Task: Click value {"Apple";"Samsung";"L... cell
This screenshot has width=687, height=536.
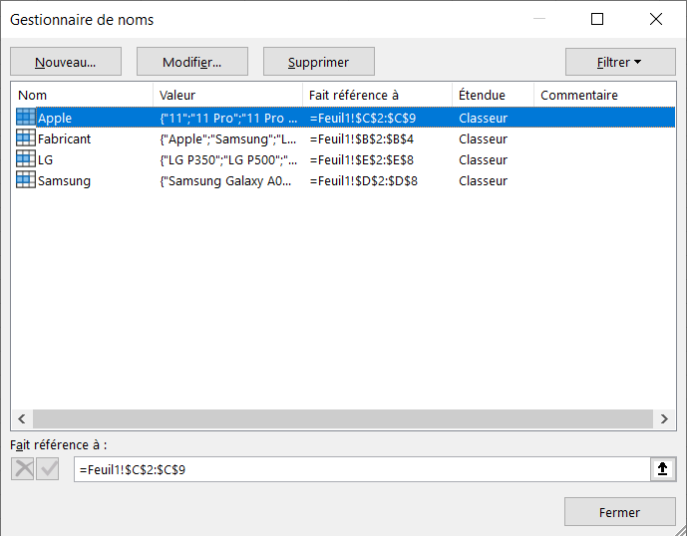Action: click(x=227, y=139)
